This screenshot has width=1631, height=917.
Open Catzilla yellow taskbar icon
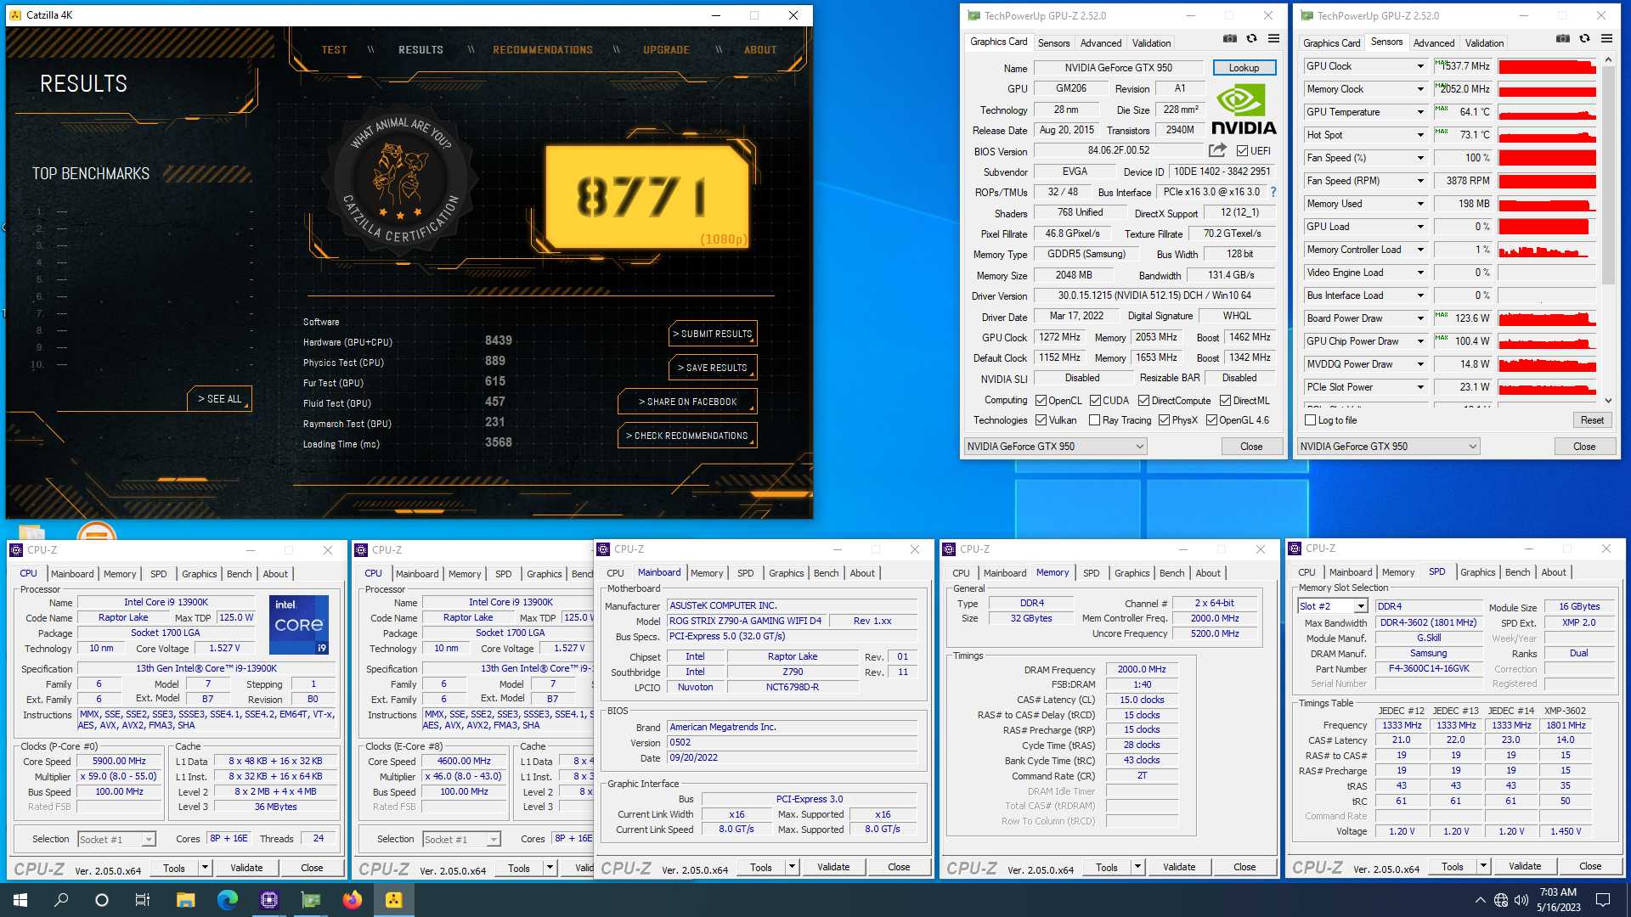tap(393, 900)
